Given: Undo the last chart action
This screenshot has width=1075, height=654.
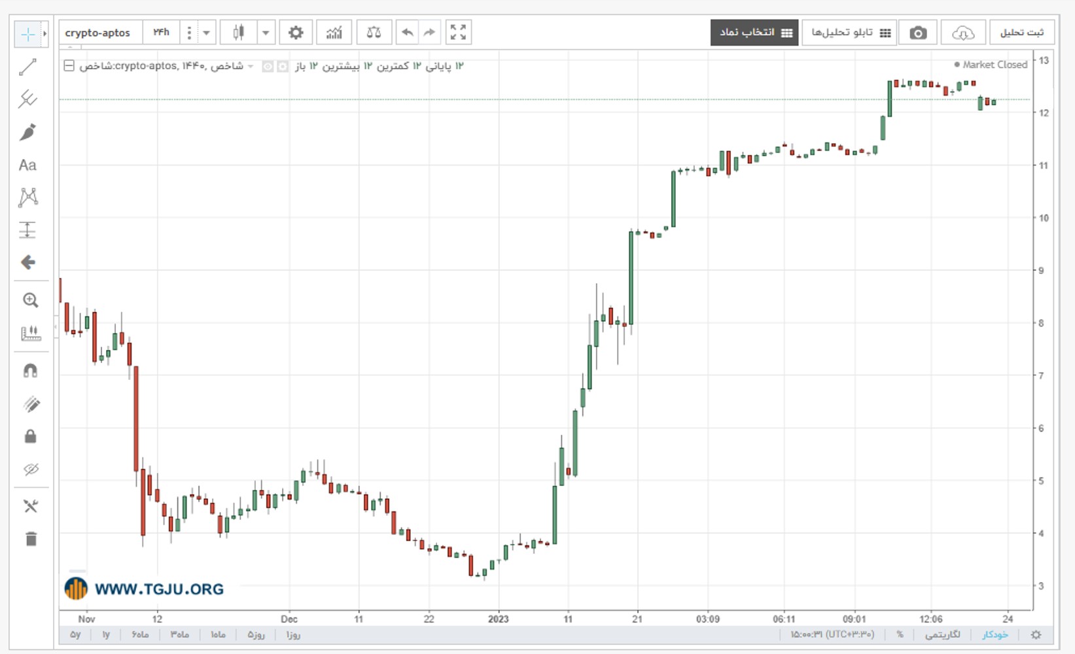Looking at the screenshot, I should pos(407,32).
